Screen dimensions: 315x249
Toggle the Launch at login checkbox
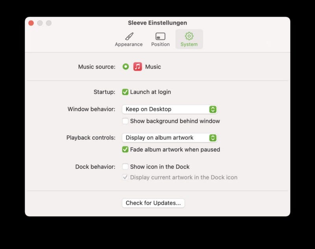click(x=125, y=92)
